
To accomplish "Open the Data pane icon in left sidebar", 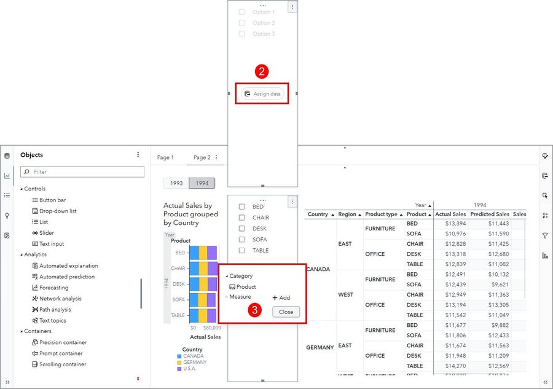I will (x=7, y=156).
